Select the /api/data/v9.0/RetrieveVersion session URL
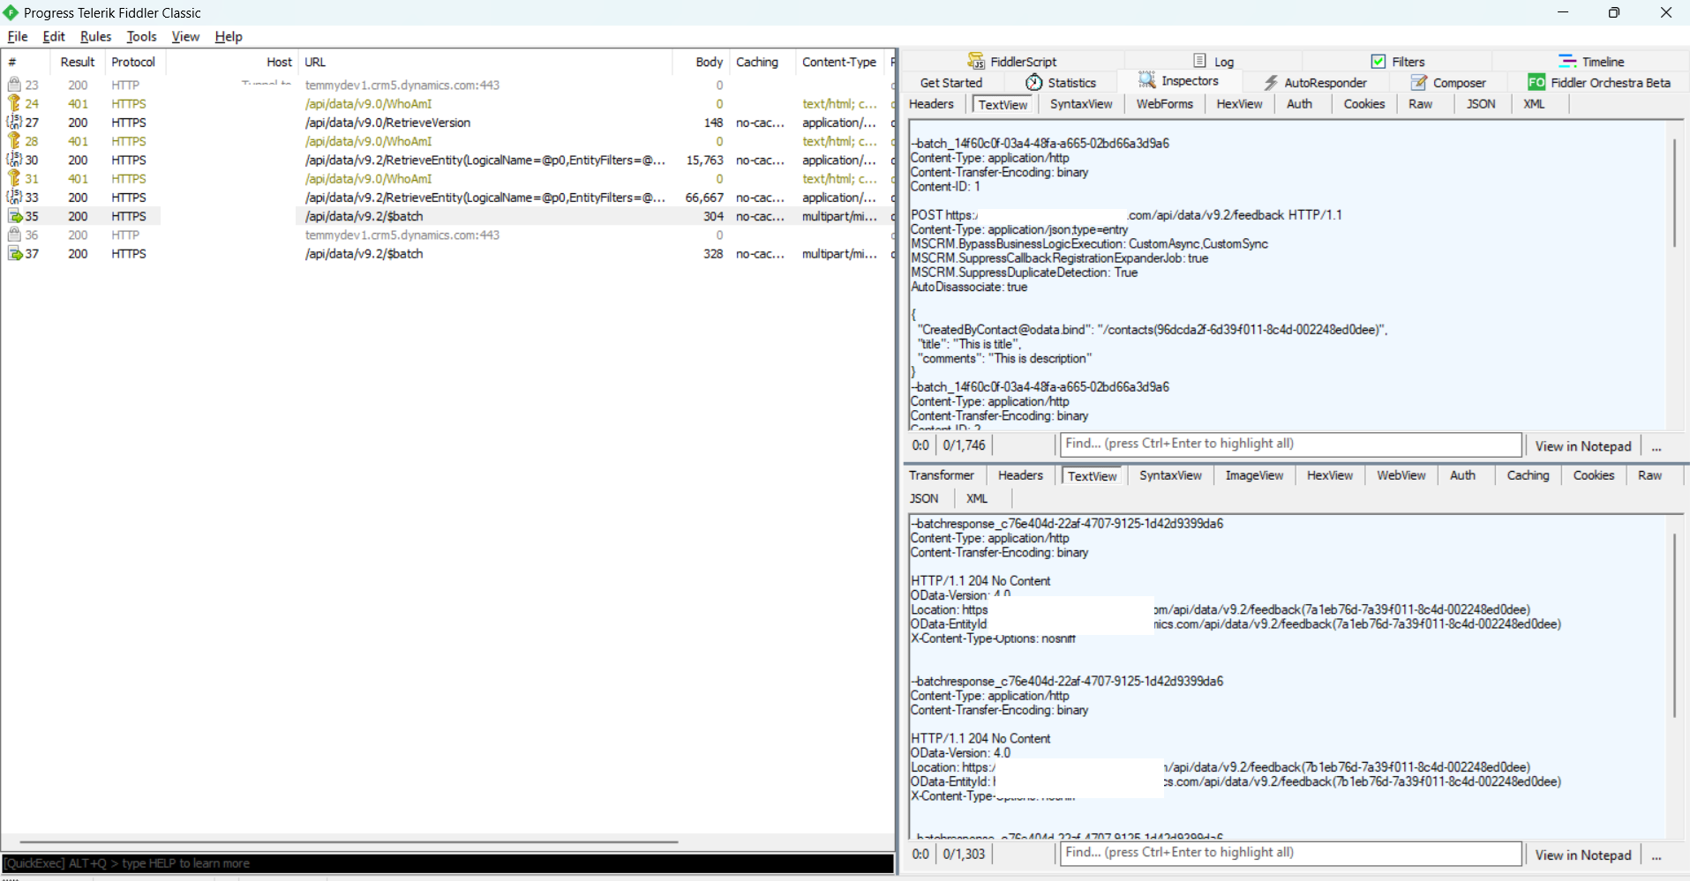 tap(387, 123)
